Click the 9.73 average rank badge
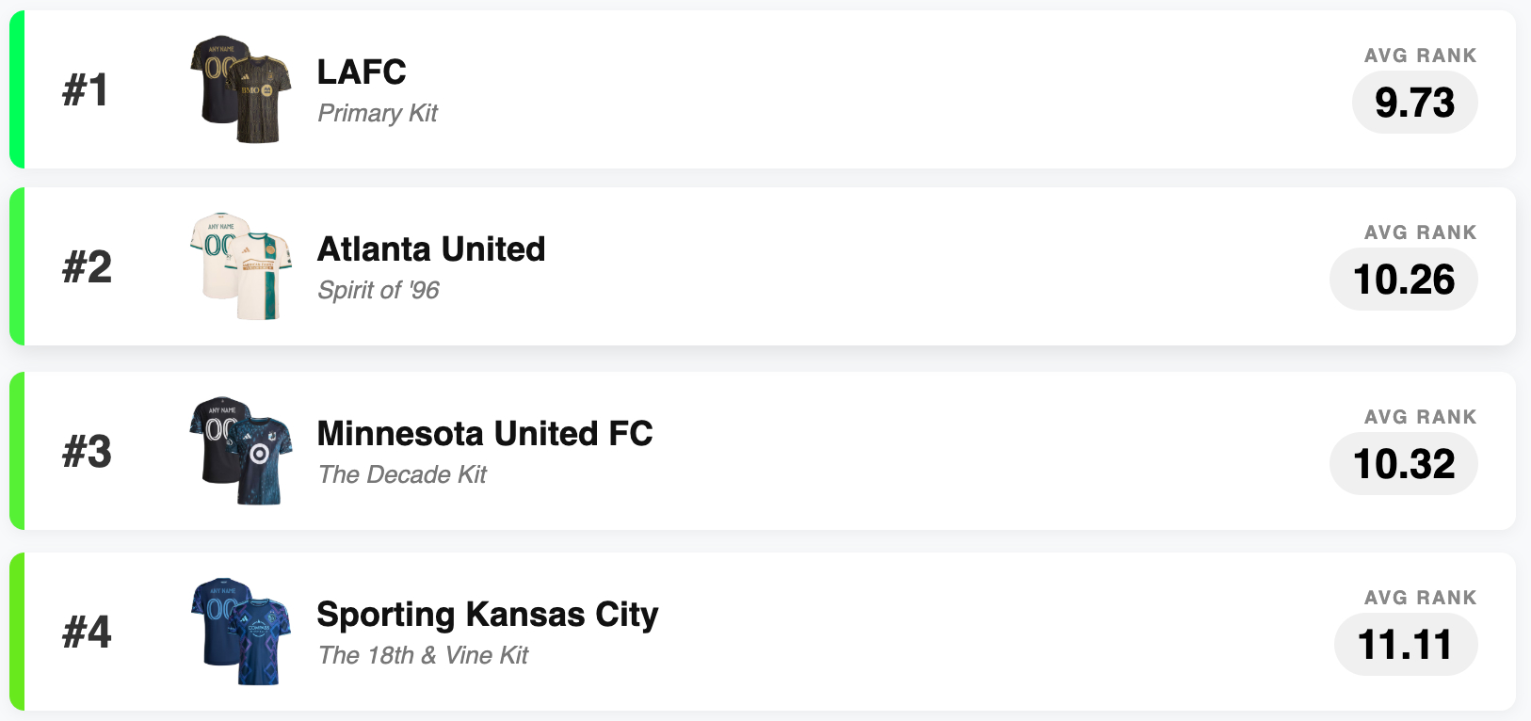This screenshot has width=1531, height=721. pyautogui.click(x=1414, y=103)
